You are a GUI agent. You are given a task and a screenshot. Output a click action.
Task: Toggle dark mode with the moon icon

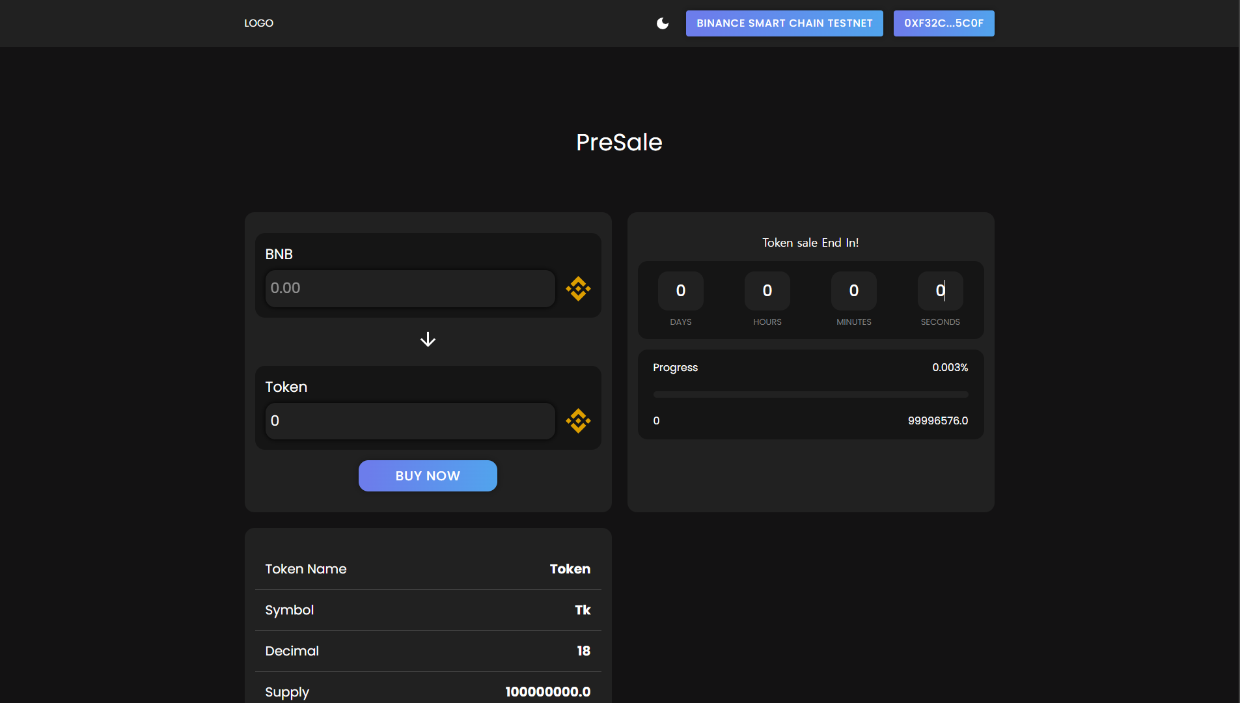tap(663, 23)
